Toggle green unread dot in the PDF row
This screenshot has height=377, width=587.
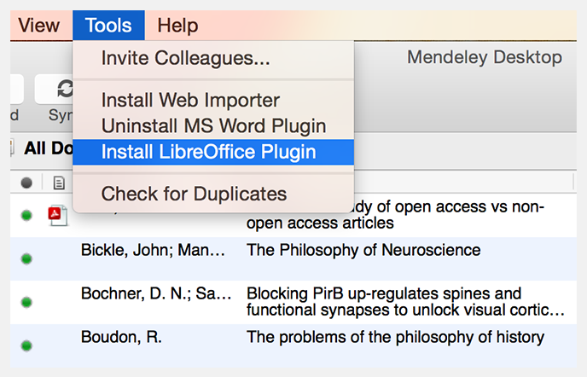click(x=26, y=215)
